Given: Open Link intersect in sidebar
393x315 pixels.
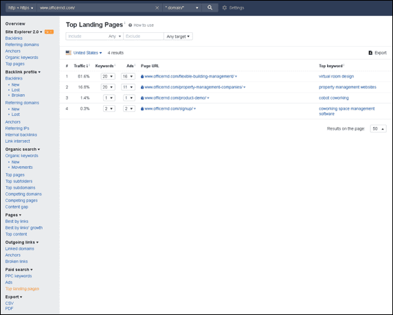Looking at the screenshot, I should (x=18, y=141).
